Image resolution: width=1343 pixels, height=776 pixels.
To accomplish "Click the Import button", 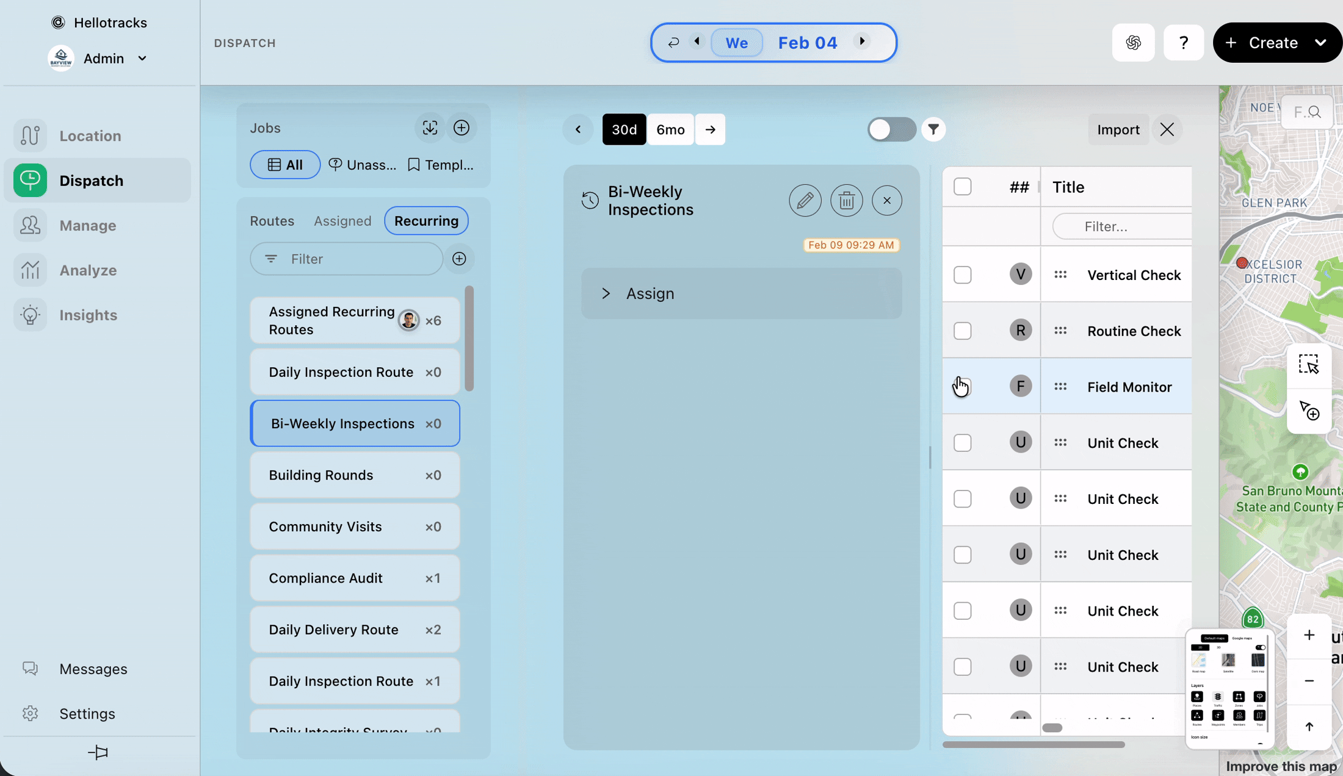I will [1118, 129].
